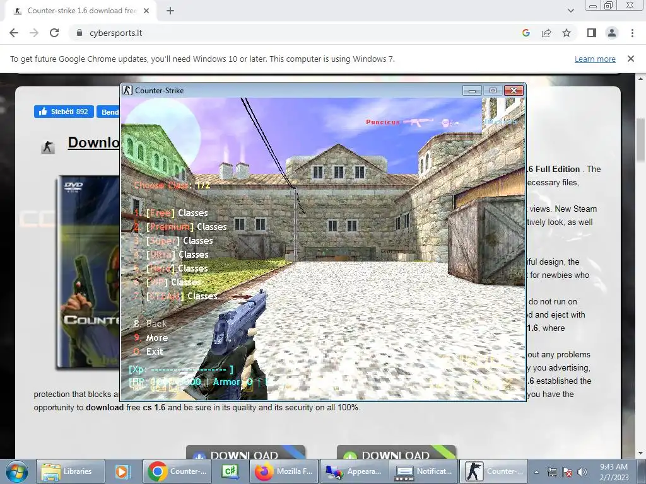Viewport: 646px width, 484px height.
Task: Maximize the Counter-Strike game window
Action: (x=493, y=91)
